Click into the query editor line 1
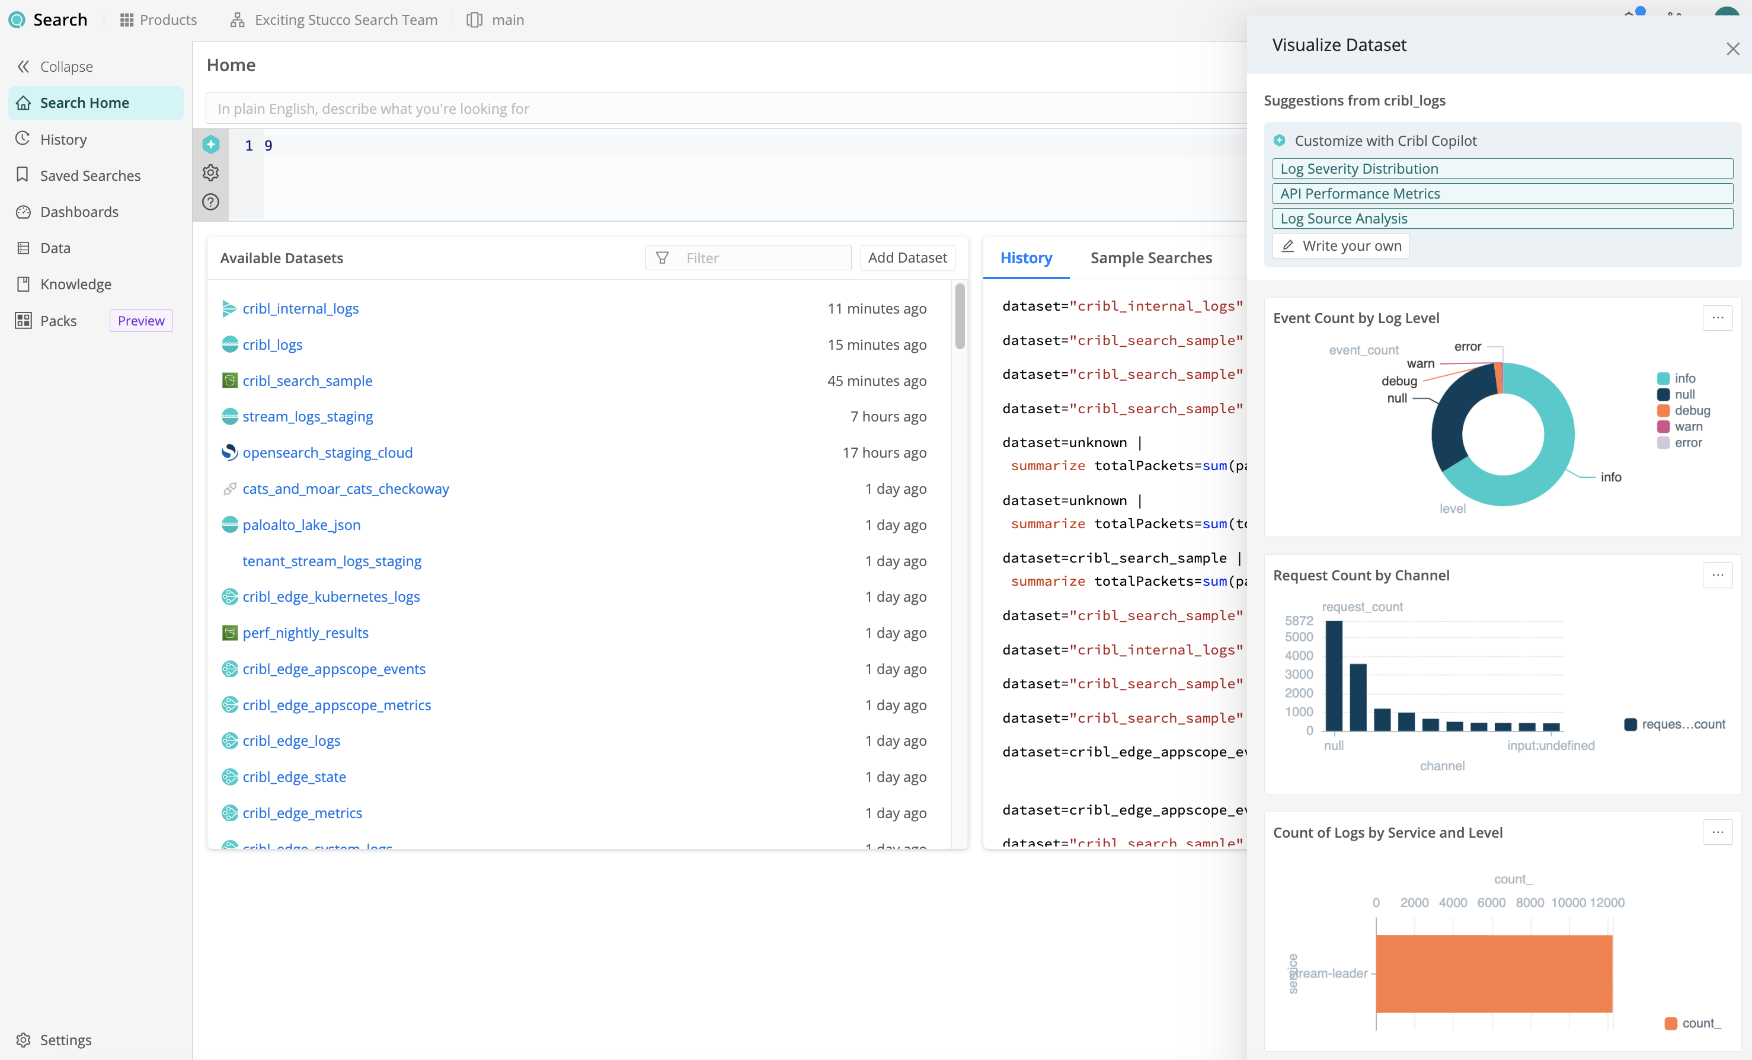Viewport: 1752px width, 1060px height. coord(754,145)
